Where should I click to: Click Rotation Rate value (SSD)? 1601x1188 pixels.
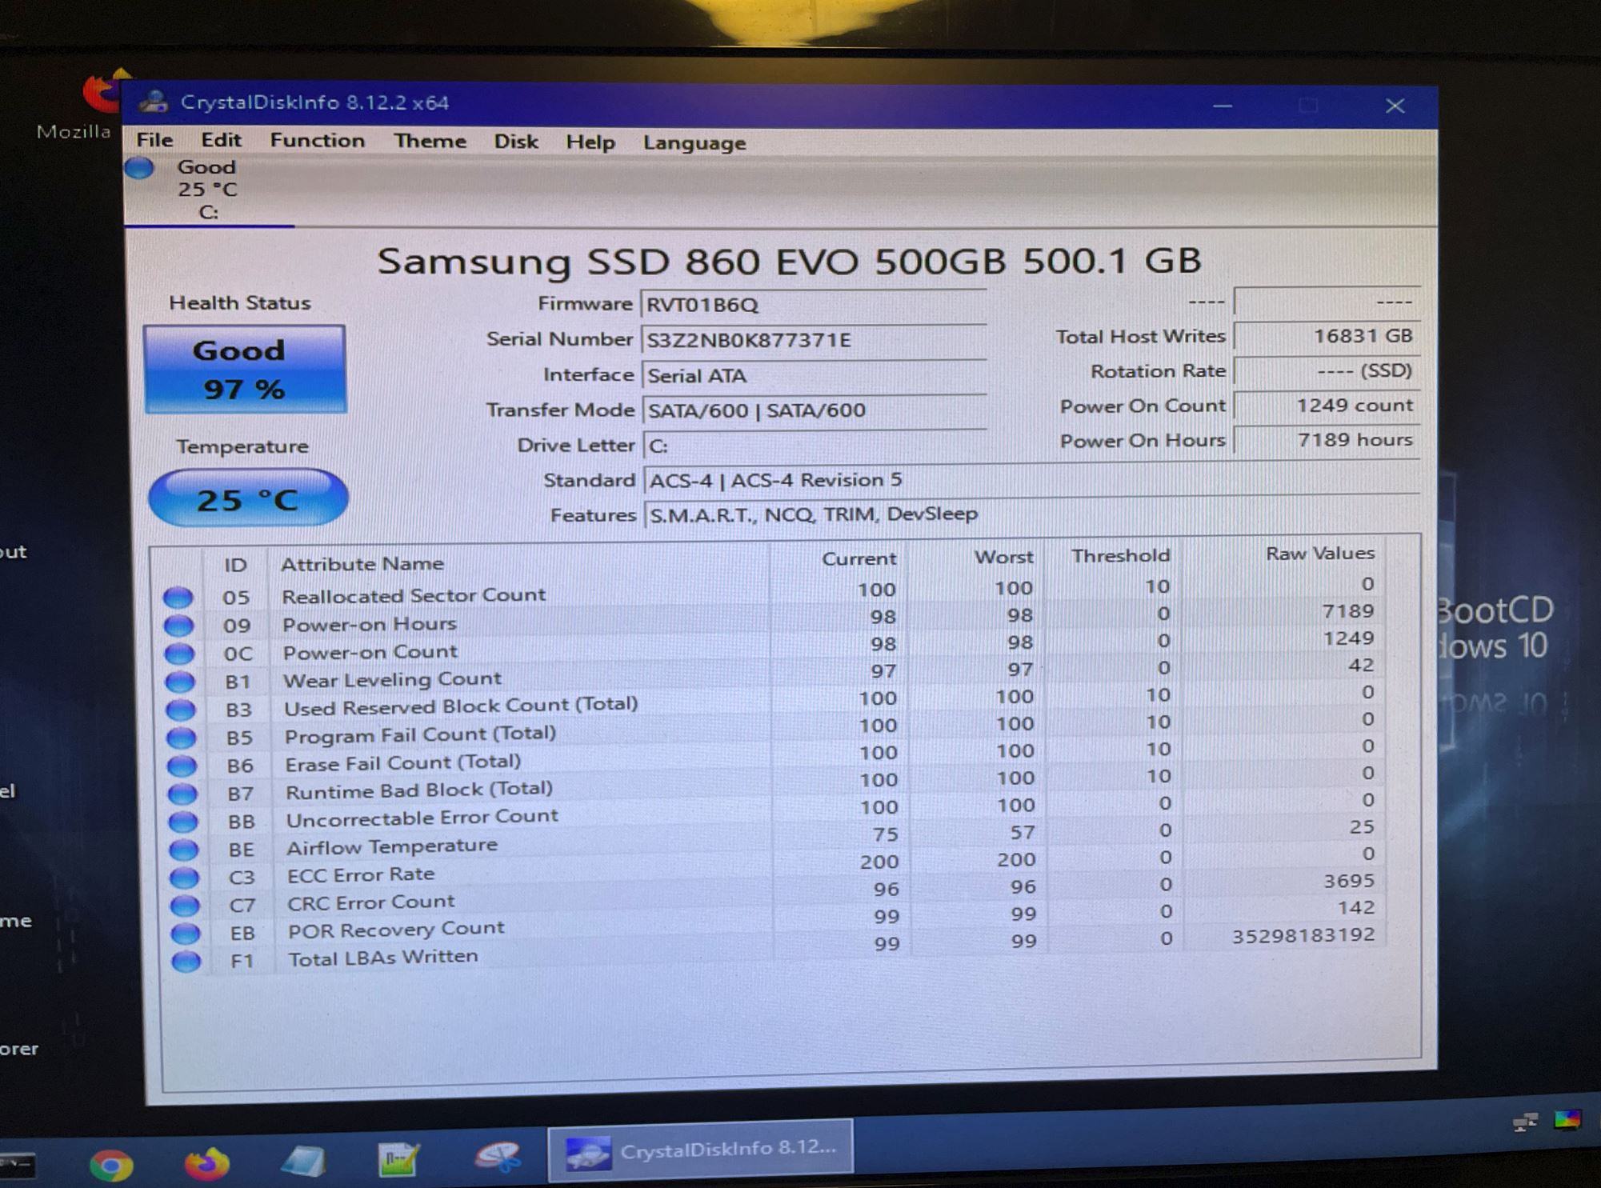(x=1327, y=370)
